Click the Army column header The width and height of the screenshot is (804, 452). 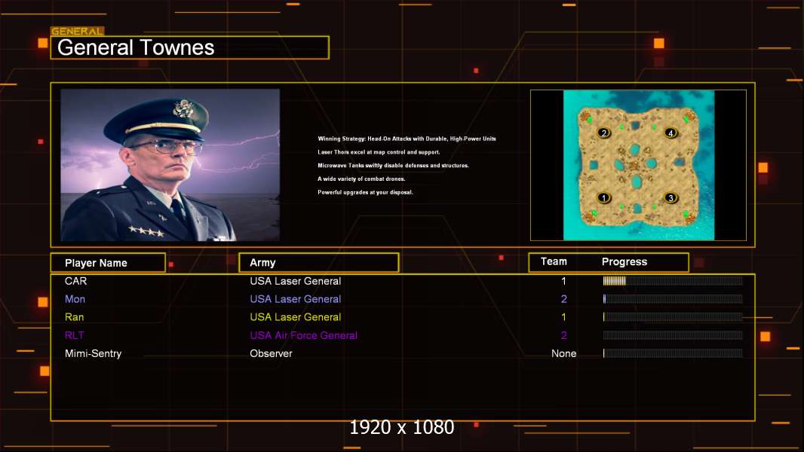(318, 263)
